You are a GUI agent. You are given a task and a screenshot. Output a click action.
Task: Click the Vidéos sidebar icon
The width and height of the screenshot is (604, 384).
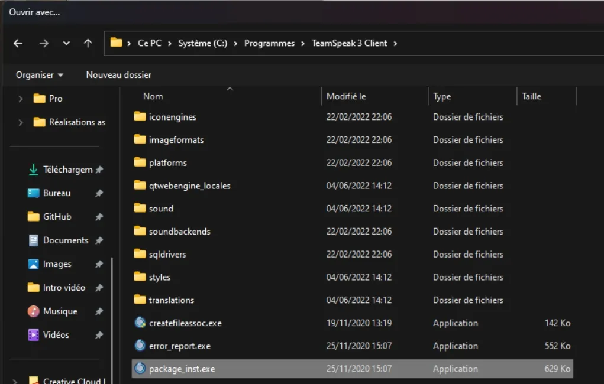pos(34,335)
